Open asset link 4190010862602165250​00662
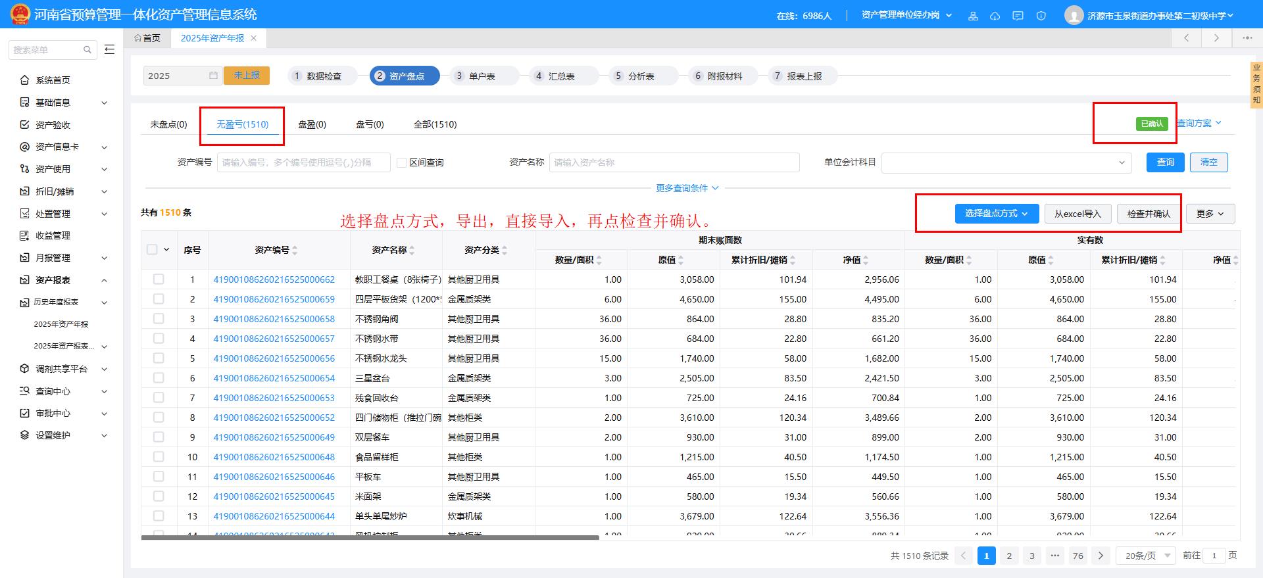The height and width of the screenshot is (578, 1263). [274, 279]
